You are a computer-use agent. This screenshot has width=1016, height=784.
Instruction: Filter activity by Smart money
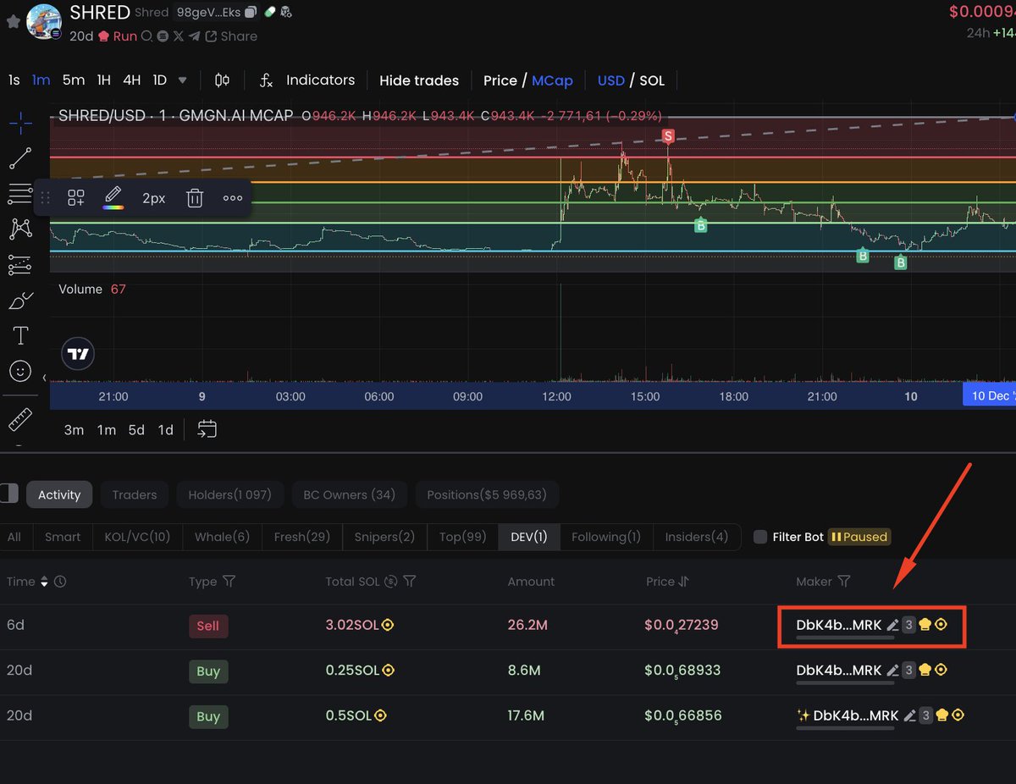click(x=63, y=537)
